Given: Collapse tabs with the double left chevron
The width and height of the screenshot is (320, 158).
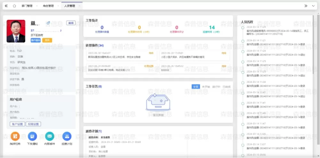Looking at the screenshot, I should (6, 6).
